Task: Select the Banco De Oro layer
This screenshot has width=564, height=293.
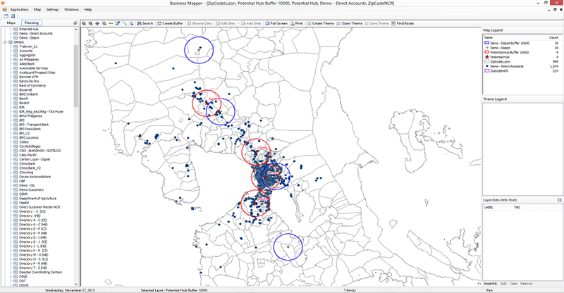Action: (x=29, y=81)
